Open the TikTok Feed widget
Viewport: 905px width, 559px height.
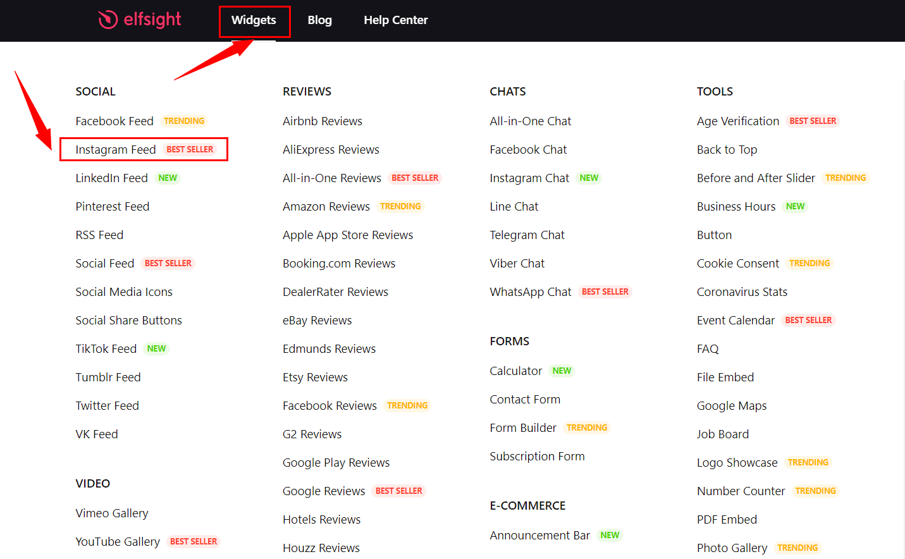pos(106,348)
